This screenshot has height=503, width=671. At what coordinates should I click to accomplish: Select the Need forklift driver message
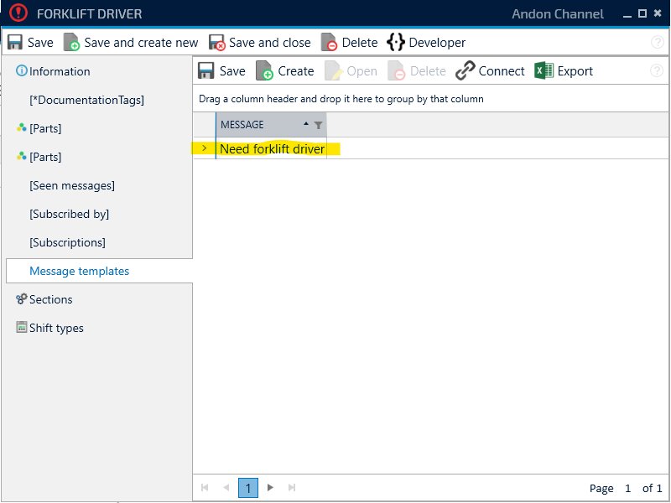(x=272, y=149)
